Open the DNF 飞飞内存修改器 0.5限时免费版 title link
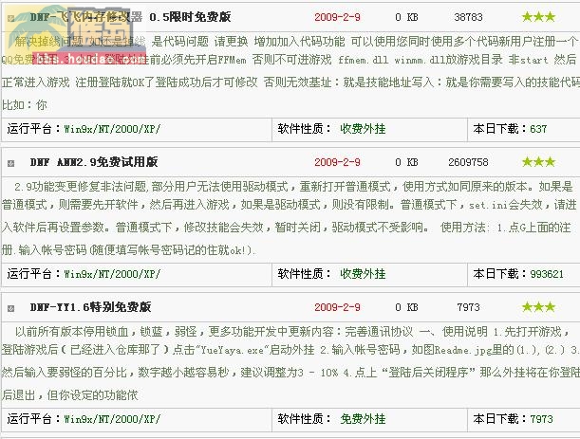580x439 pixels. [x=130, y=17]
